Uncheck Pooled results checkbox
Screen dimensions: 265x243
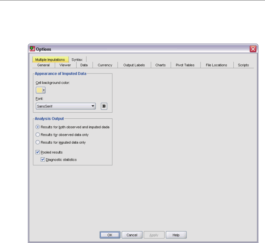pyautogui.click(x=38, y=152)
